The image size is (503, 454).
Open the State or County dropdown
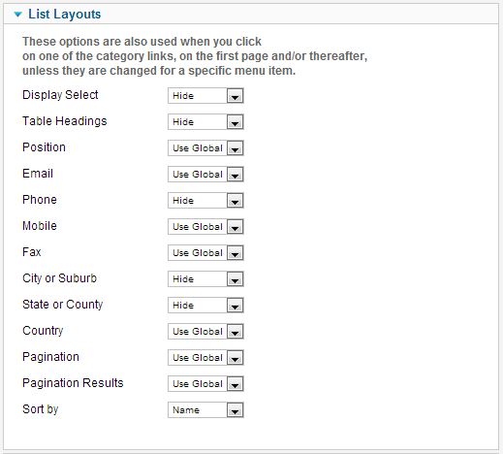[x=205, y=306]
